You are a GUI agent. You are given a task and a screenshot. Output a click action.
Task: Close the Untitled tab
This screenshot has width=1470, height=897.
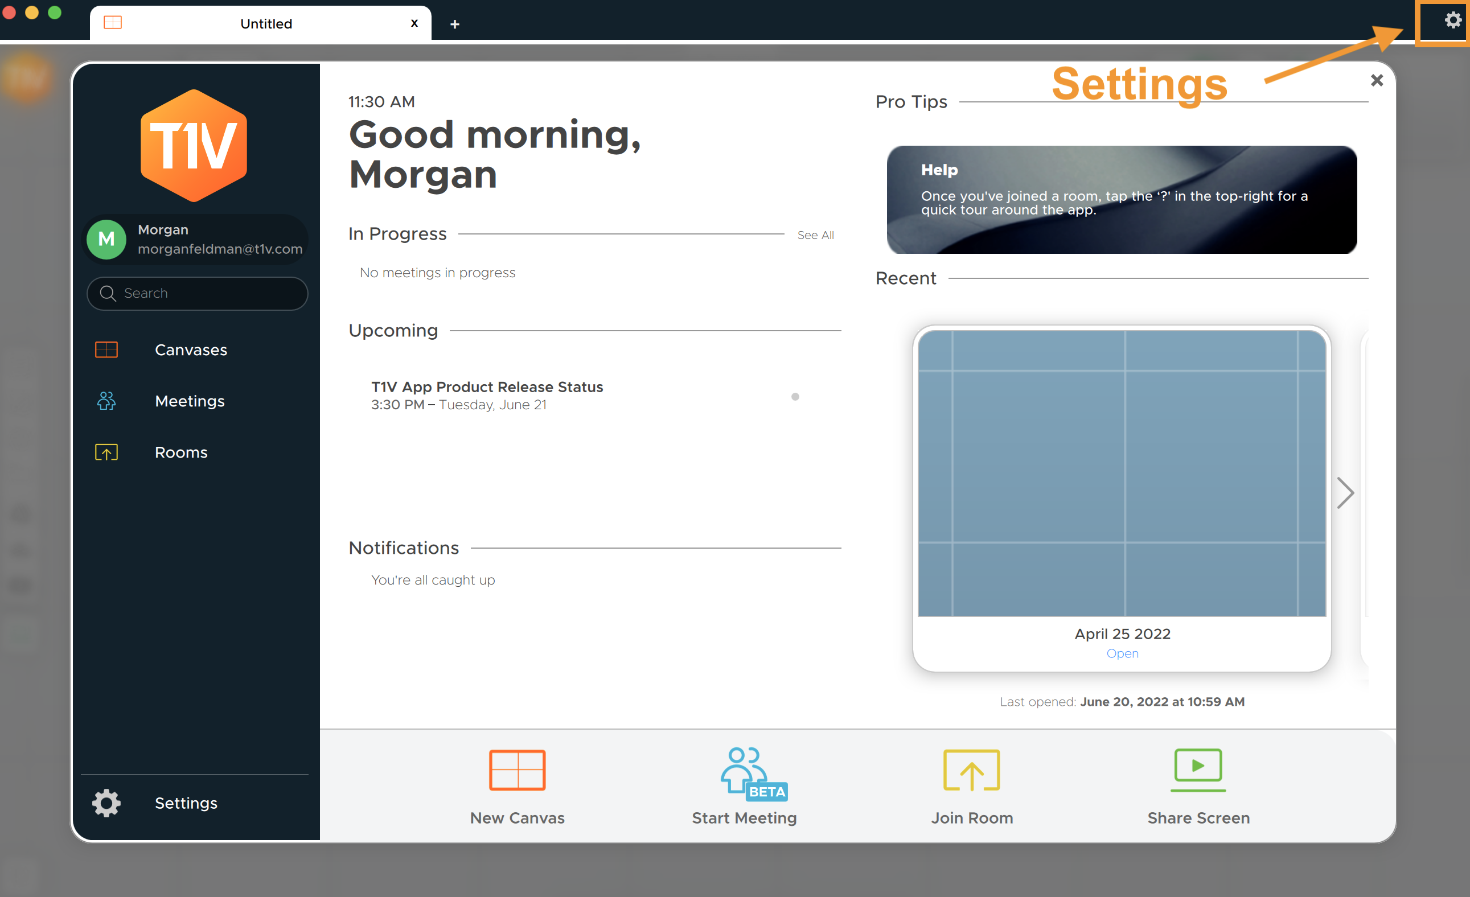click(x=414, y=23)
